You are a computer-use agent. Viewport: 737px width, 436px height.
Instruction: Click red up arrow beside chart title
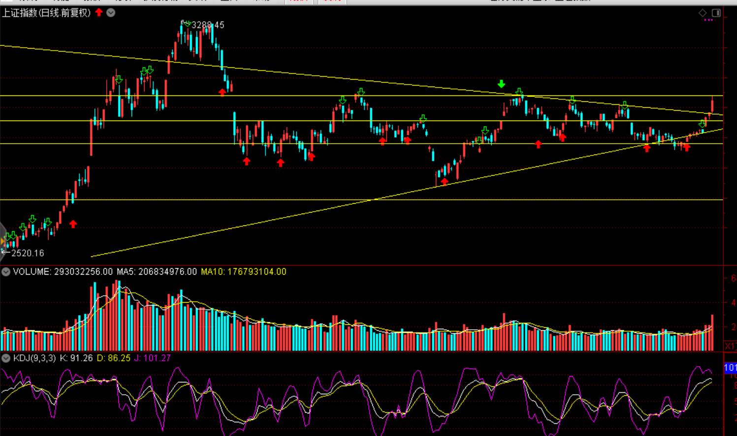coord(99,12)
